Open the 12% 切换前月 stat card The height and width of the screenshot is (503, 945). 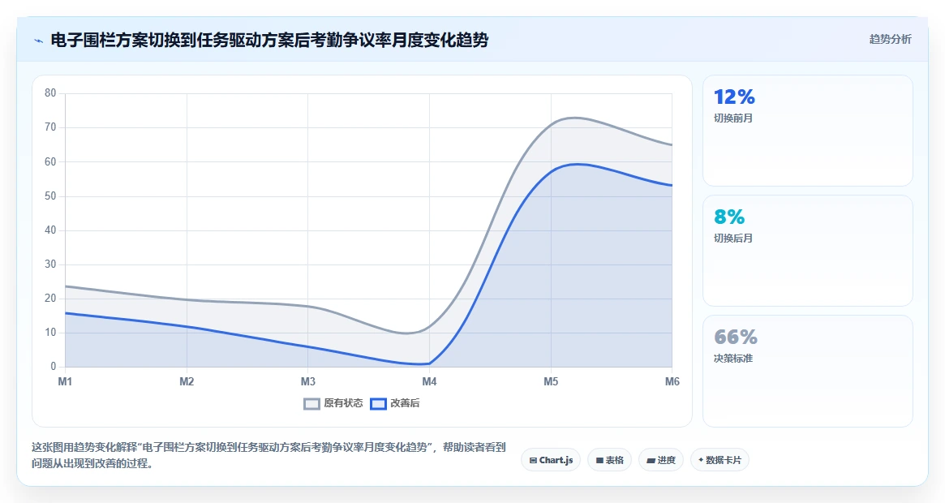(x=808, y=131)
